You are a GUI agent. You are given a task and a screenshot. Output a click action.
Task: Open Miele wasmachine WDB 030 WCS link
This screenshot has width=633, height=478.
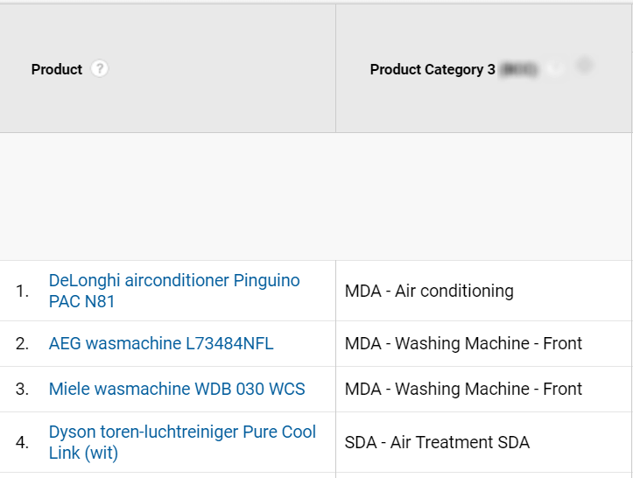177,390
